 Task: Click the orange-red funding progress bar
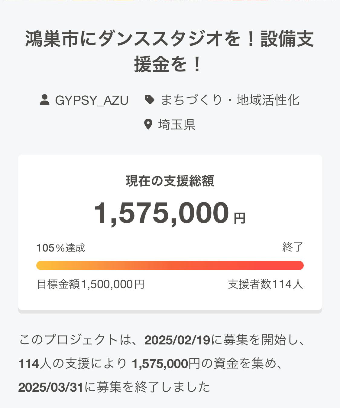pyautogui.click(x=170, y=265)
